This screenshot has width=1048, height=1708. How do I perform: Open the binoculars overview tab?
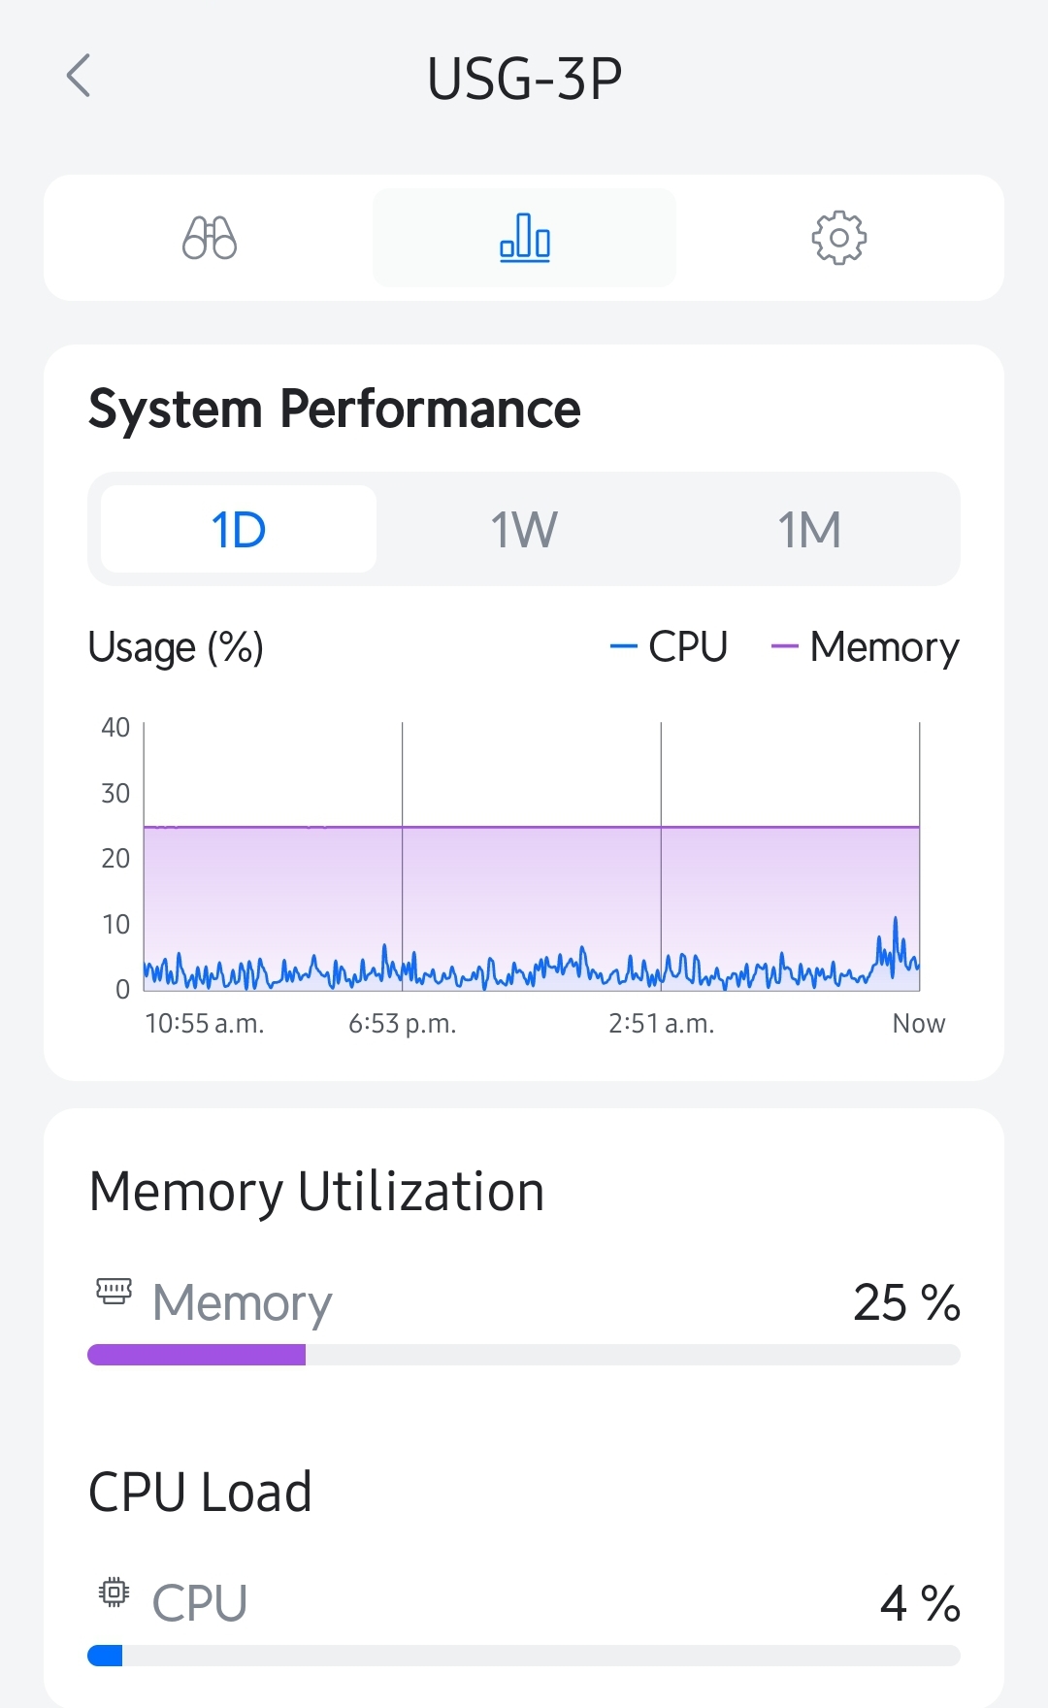click(x=210, y=238)
